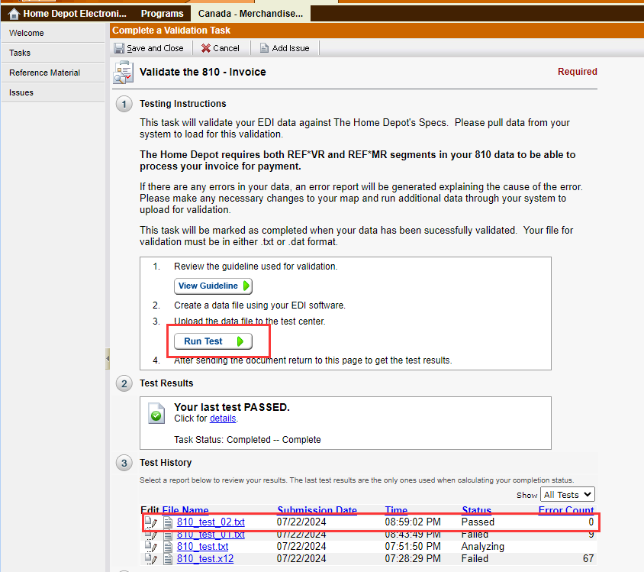644x572 pixels.
Task: Sort test history by Status column
Action: click(x=476, y=509)
